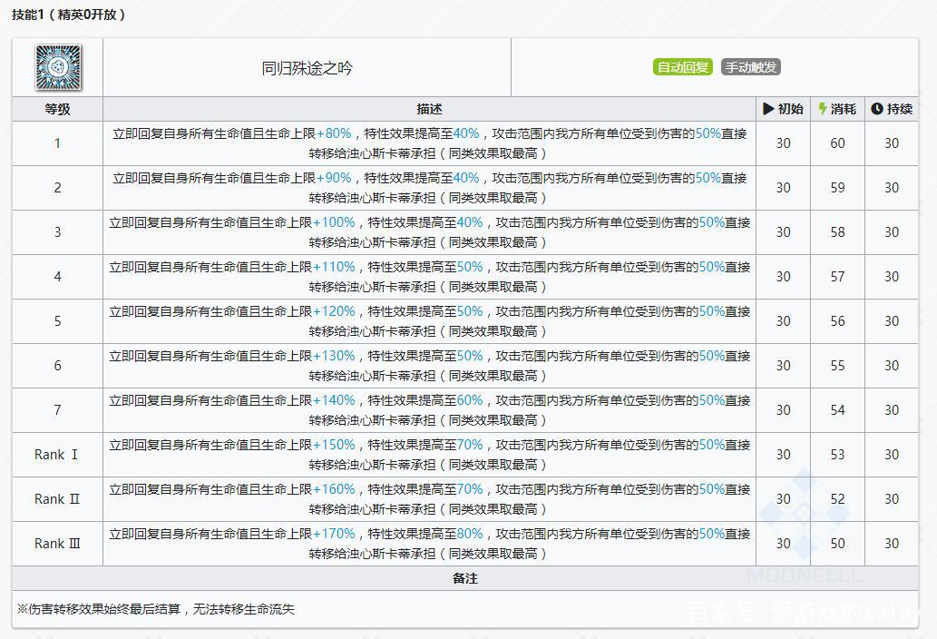The width and height of the screenshot is (937, 639).
Task: Select the Rank Ⅰ row label
Action: [57, 455]
